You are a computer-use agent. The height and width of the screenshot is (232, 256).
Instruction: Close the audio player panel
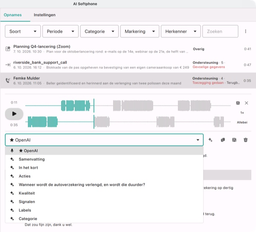[x=246, y=103]
